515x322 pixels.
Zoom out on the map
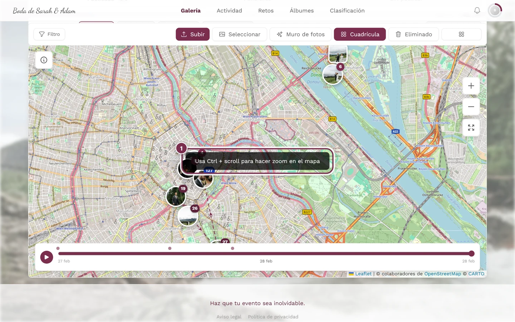click(x=471, y=107)
